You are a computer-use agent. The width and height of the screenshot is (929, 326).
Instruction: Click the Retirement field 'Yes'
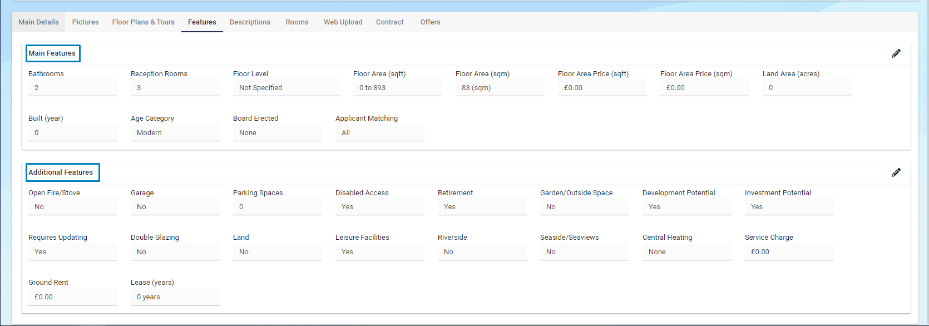482,207
